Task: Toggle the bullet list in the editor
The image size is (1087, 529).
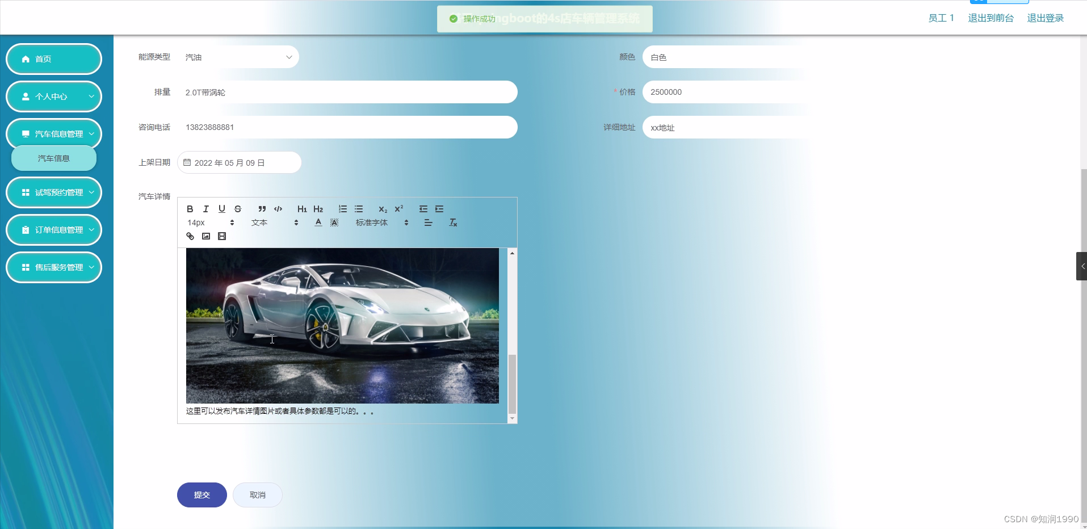Action: point(359,209)
